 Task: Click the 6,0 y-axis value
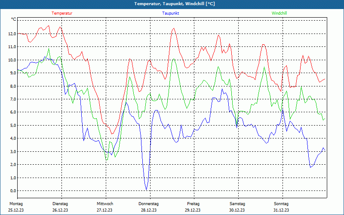tap(13, 112)
